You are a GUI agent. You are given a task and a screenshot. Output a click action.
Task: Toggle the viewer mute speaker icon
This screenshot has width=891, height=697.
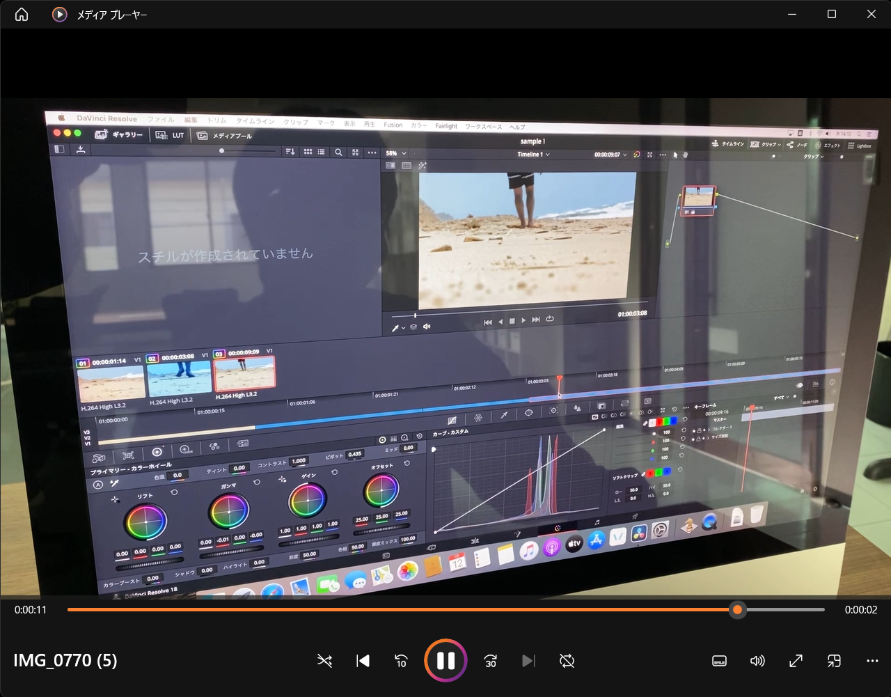click(x=426, y=326)
